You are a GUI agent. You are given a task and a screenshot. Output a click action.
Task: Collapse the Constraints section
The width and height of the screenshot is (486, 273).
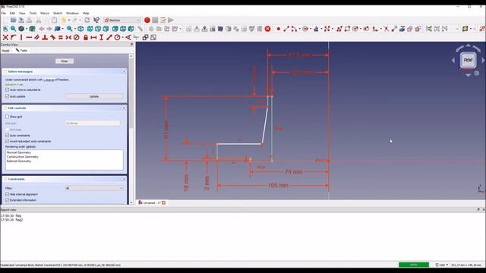(124, 179)
